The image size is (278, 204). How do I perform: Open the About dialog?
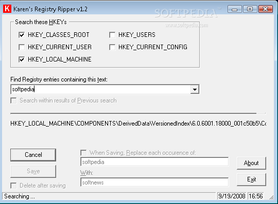(251, 163)
